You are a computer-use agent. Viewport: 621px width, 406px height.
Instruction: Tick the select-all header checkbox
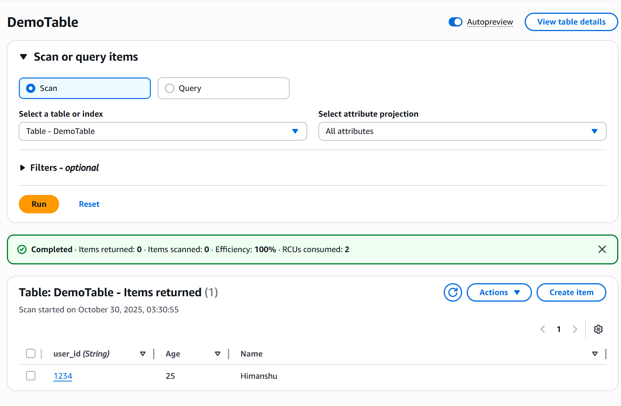(31, 353)
